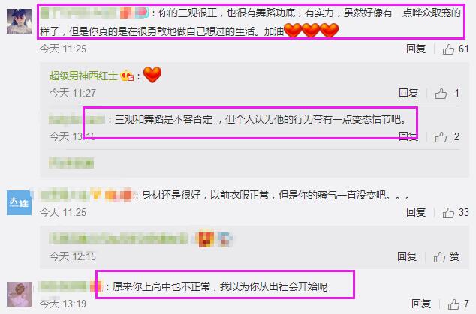Reply to the first comment at 11:25
Image resolution: width=476 pixels, height=314 pixels.
click(416, 49)
